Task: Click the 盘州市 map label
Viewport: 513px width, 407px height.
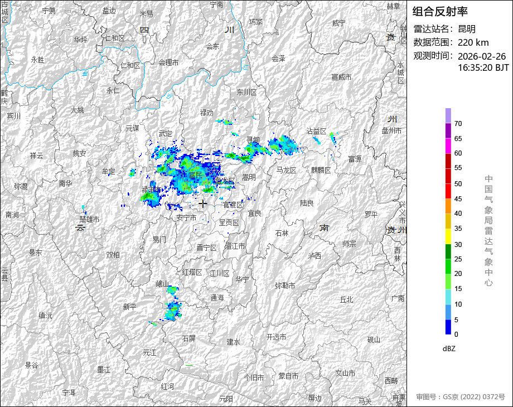Action: pyautogui.click(x=391, y=130)
